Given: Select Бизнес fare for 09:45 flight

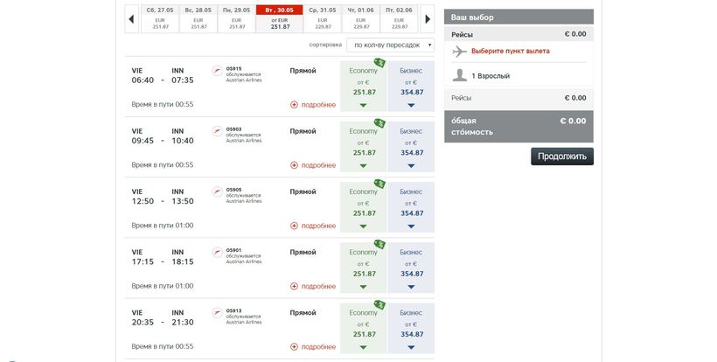Looking at the screenshot, I should pos(411,145).
